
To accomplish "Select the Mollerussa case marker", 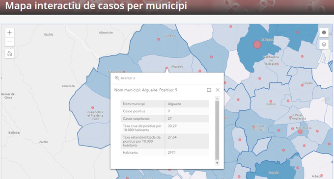I will (x=300, y=132).
